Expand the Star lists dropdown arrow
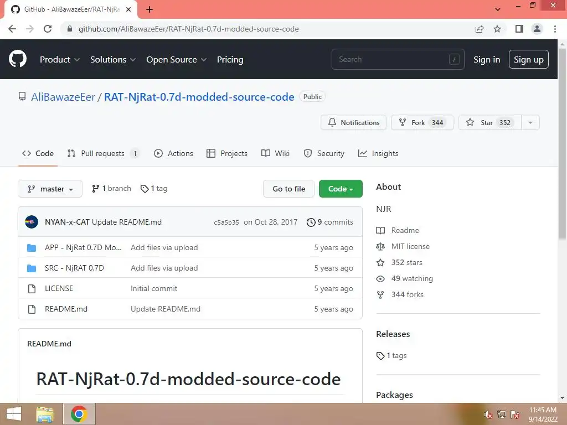 point(530,122)
